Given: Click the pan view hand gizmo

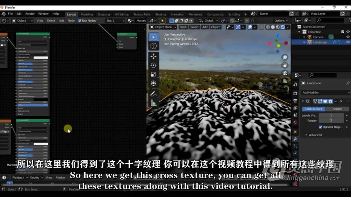Looking at the screenshot, I should point(285,65).
